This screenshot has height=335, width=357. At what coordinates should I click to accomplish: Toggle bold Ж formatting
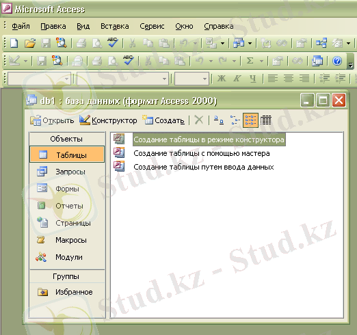point(222,79)
